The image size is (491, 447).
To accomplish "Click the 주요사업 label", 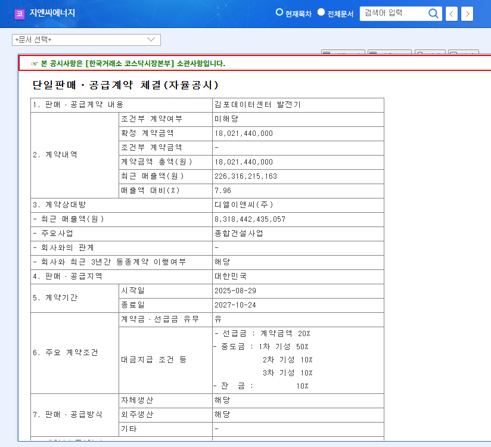I will (x=53, y=234).
